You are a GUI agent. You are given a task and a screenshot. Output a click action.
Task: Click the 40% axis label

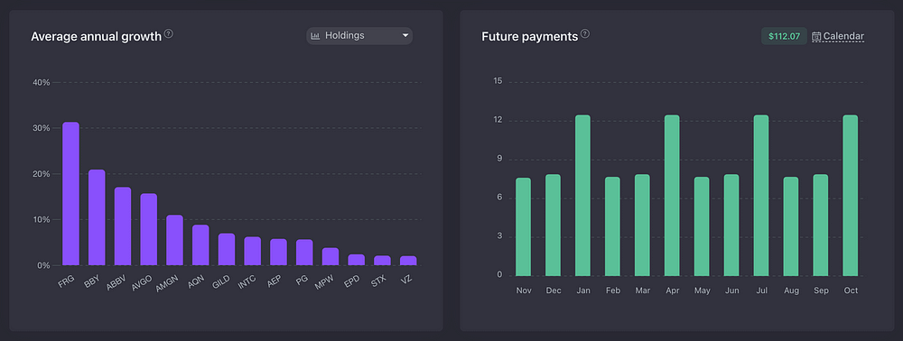[42, 83]
